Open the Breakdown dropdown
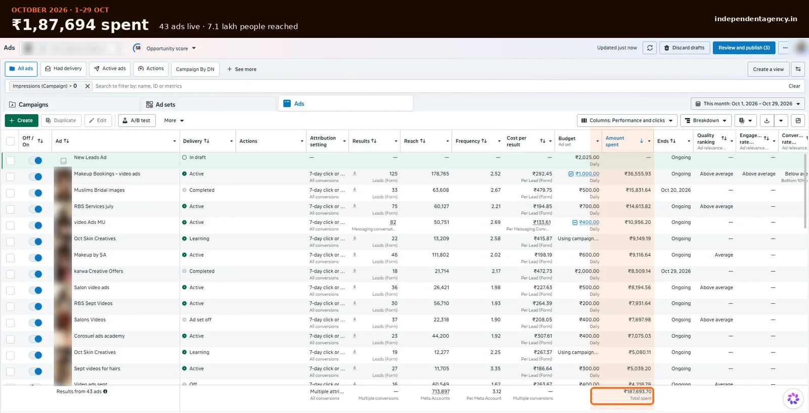Viewport: 809px width, 413px height. click(706, 120)
